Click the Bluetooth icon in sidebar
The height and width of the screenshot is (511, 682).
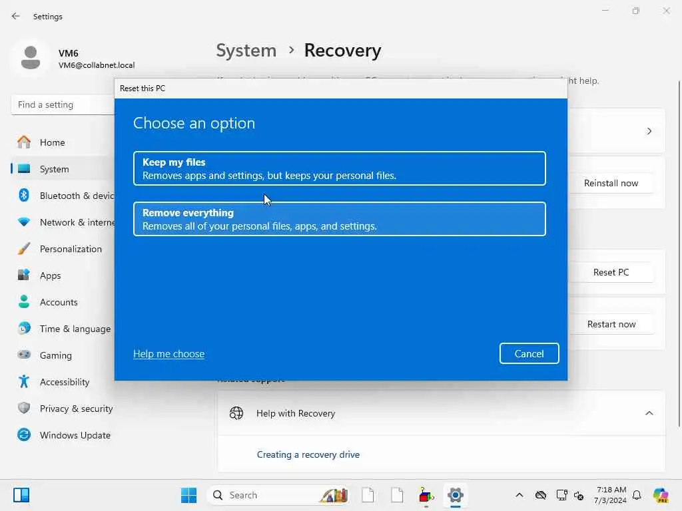(x=24, y=195)
